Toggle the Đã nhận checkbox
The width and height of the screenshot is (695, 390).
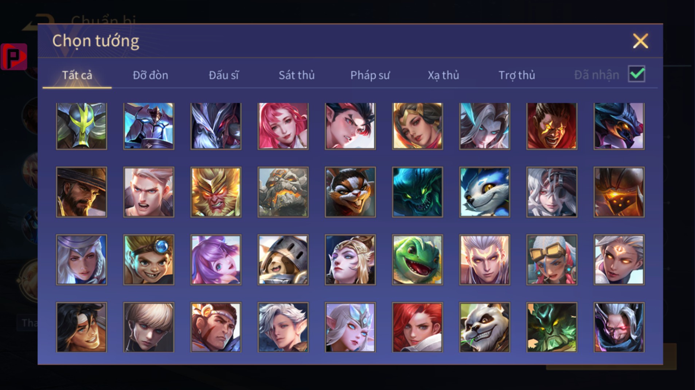point(636,74)
